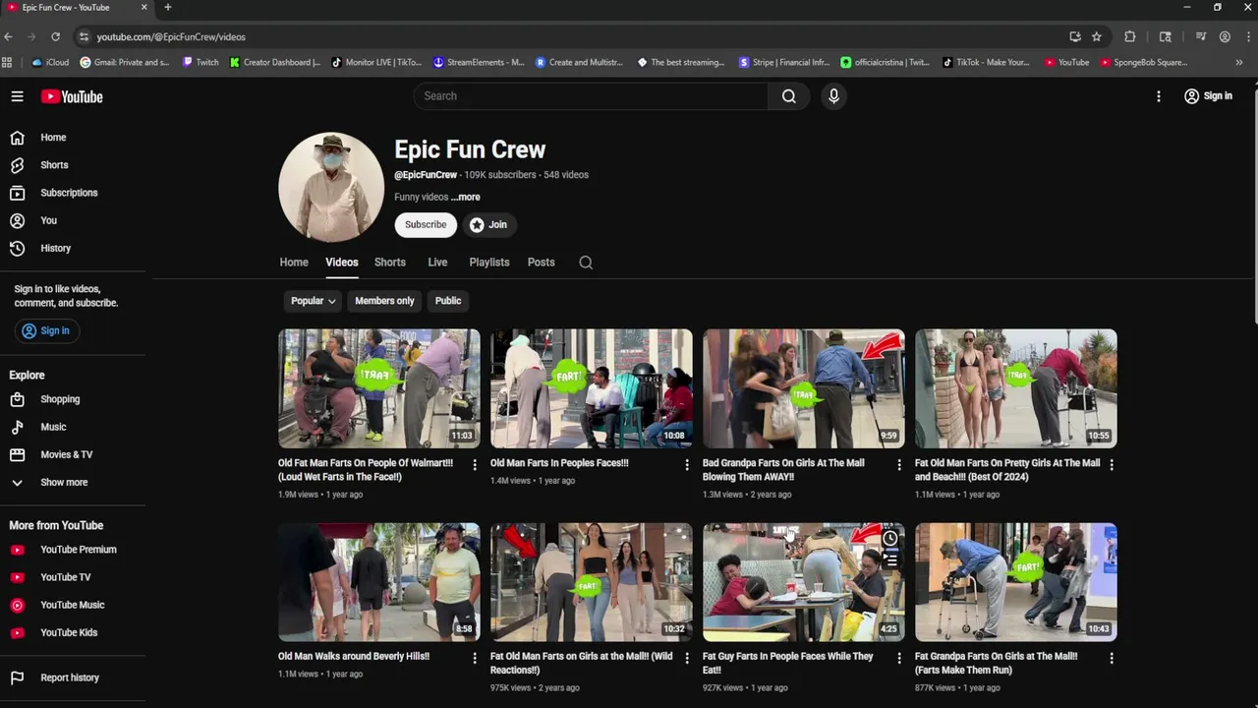This screenshot has width=1258, height=708.
Task: Bookmark this page with star icon
Action: (x=1097, y=36)
